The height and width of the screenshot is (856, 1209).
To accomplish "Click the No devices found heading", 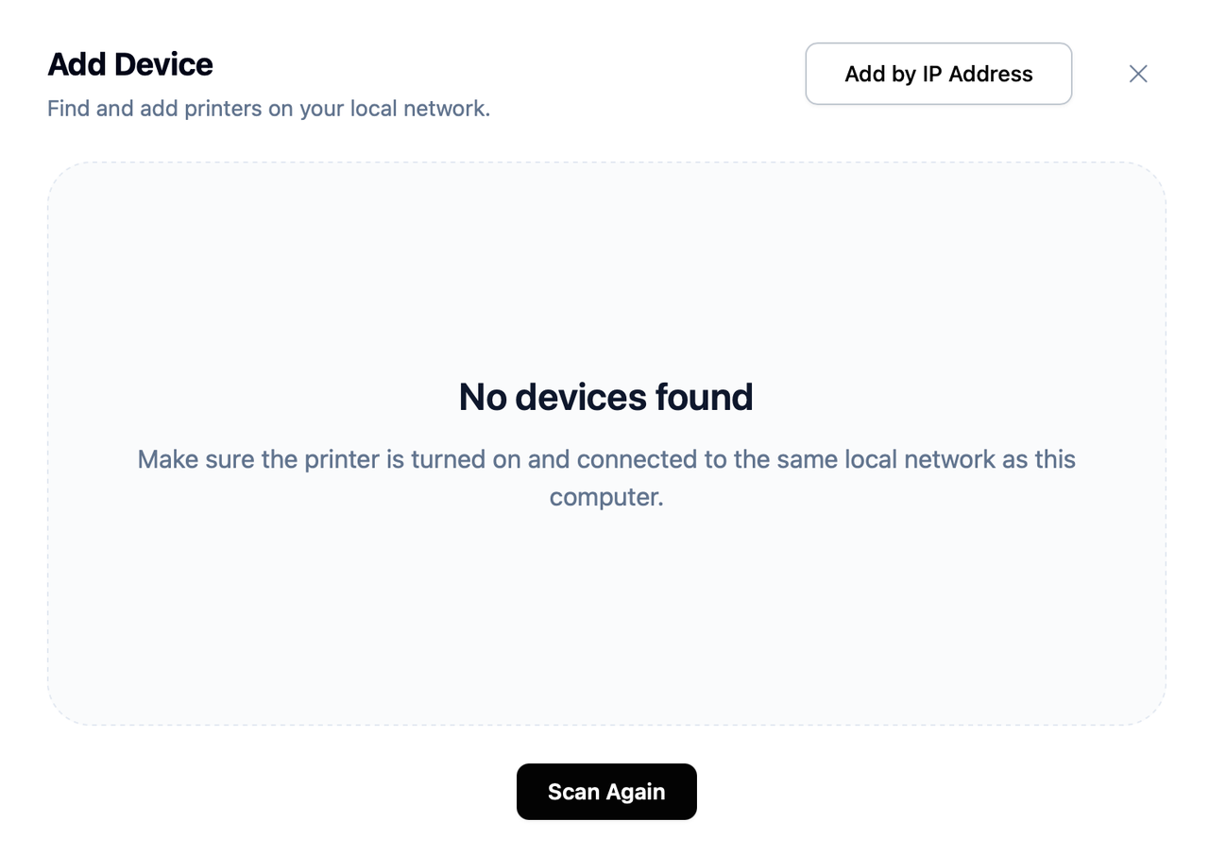I will 606,397.
